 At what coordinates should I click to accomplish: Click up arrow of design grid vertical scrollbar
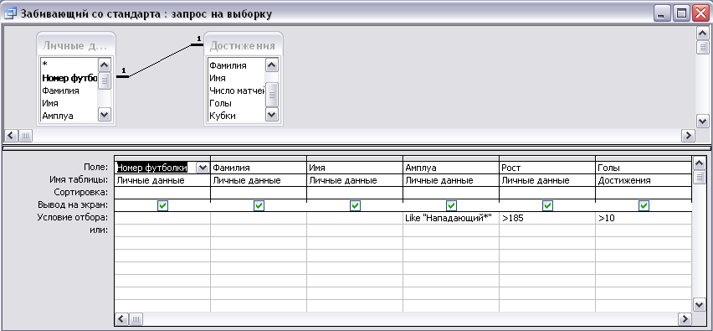(x=700, y=163)
